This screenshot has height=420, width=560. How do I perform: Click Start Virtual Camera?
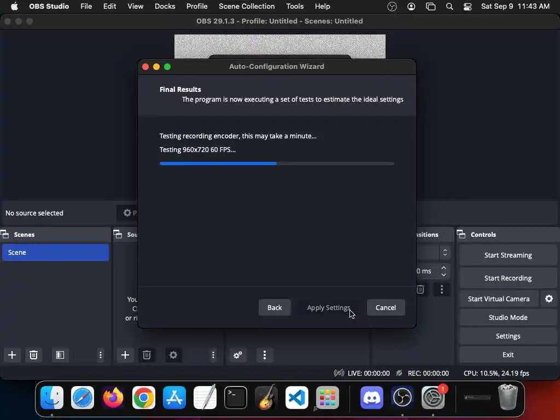[499, 299]
